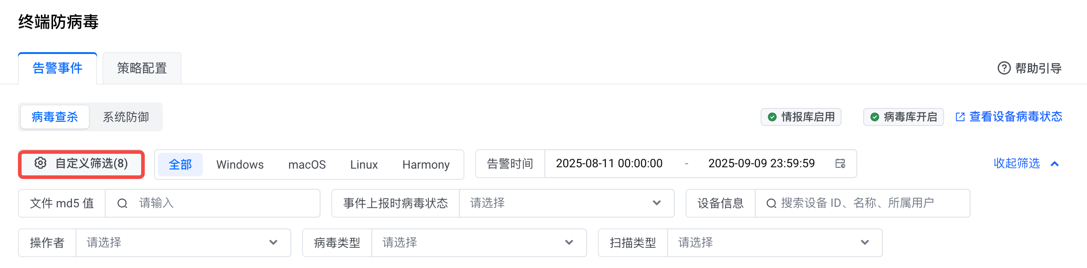The width and height of the screenshot is (1087, 268).
Task: Click the start time 2025-08-11 00:00:00 field
Action: pyautogui.click(x=609, y=163)
